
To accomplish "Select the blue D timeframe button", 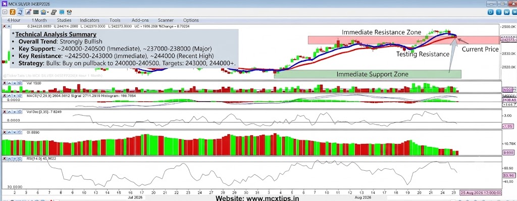I will 491,12.
